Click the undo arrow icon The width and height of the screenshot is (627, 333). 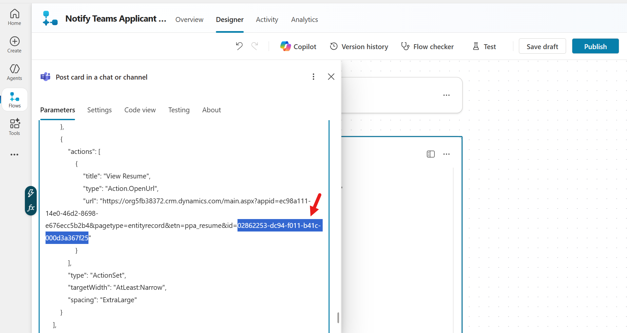click(x=239, y=46)
